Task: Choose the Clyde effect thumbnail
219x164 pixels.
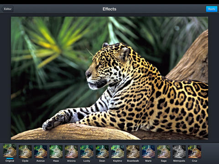Action: pos(25,151)
